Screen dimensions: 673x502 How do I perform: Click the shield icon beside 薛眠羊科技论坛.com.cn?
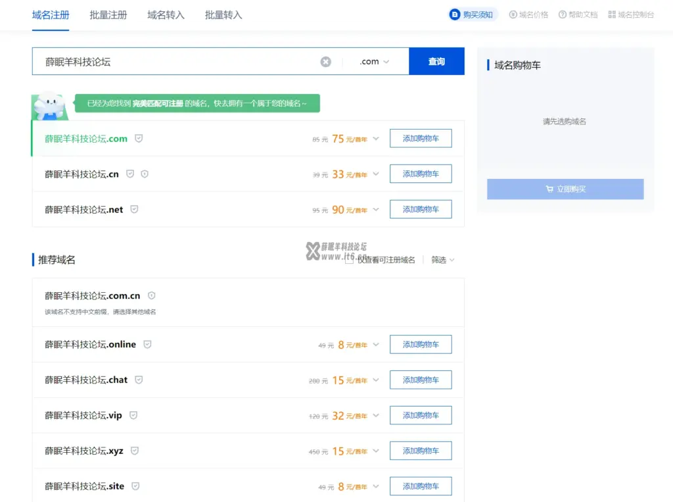pyautogui.click(x=152, y=295)
